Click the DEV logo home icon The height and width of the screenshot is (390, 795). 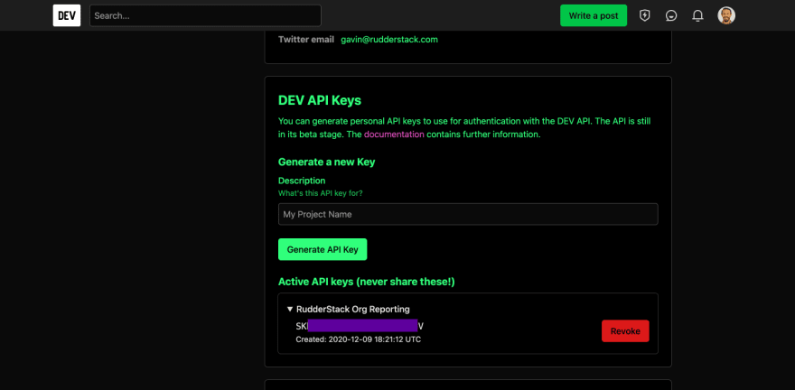coord(67,15)
